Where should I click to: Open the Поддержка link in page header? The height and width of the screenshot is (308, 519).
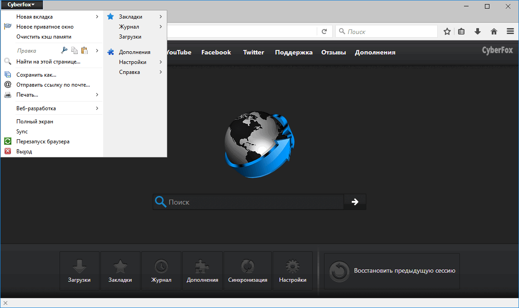[294, 52]
